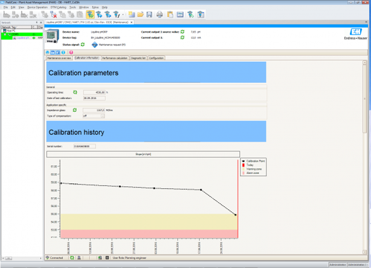
Task: Click the Connected status indicator
Action: (54, 258)
